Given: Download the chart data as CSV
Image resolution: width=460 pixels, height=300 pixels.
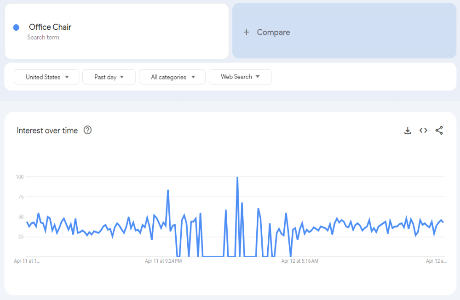Looking at the screenshot, I should tap(407, 130).
